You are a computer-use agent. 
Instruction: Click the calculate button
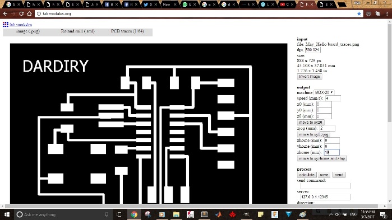pos(307,175)
